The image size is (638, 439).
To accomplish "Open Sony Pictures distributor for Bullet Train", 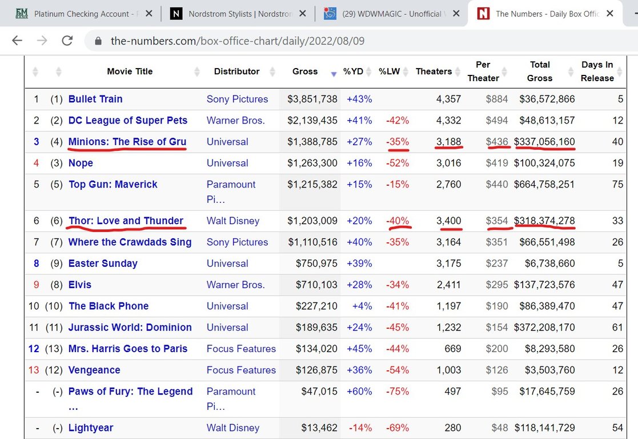I will pos(237,99).
